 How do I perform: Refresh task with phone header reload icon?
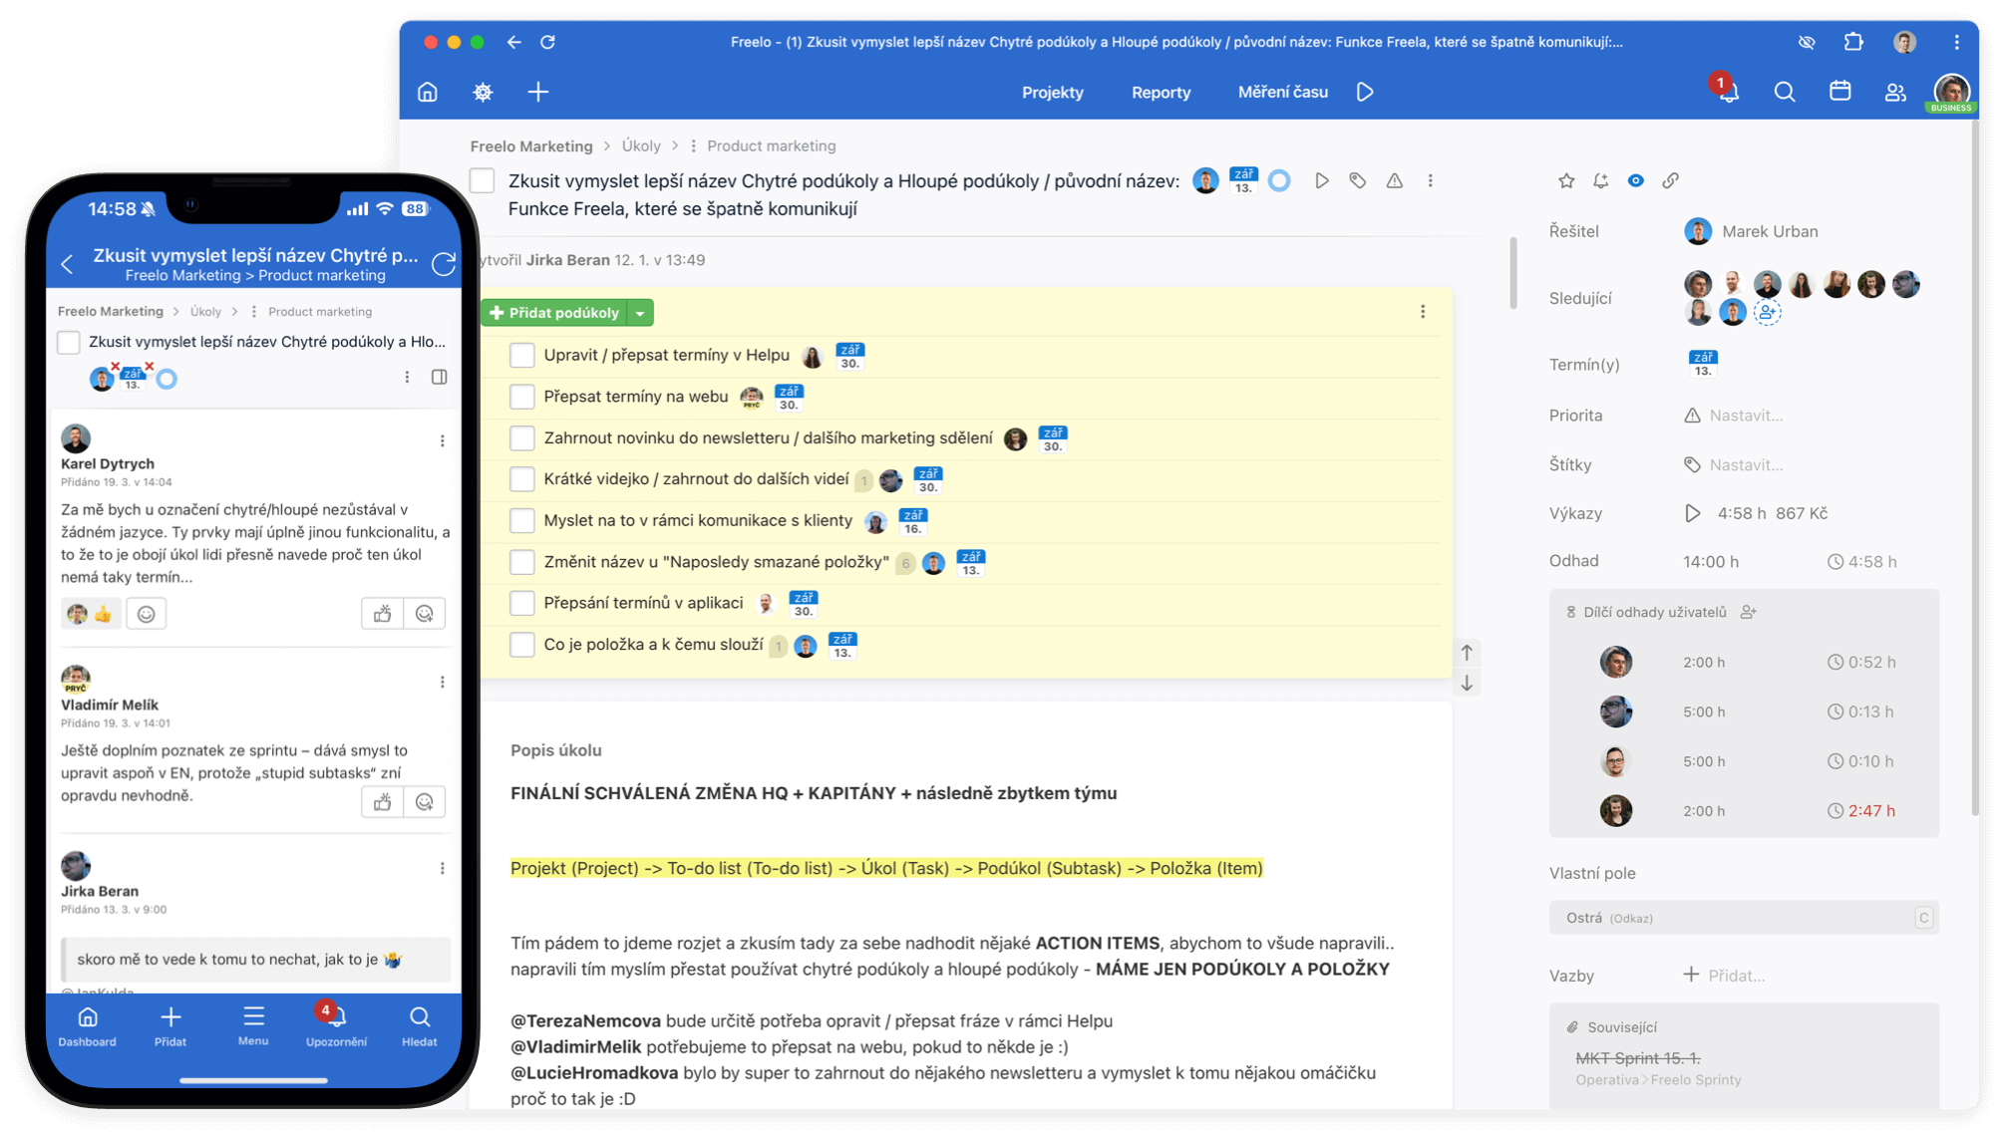(x=444, y=264)
